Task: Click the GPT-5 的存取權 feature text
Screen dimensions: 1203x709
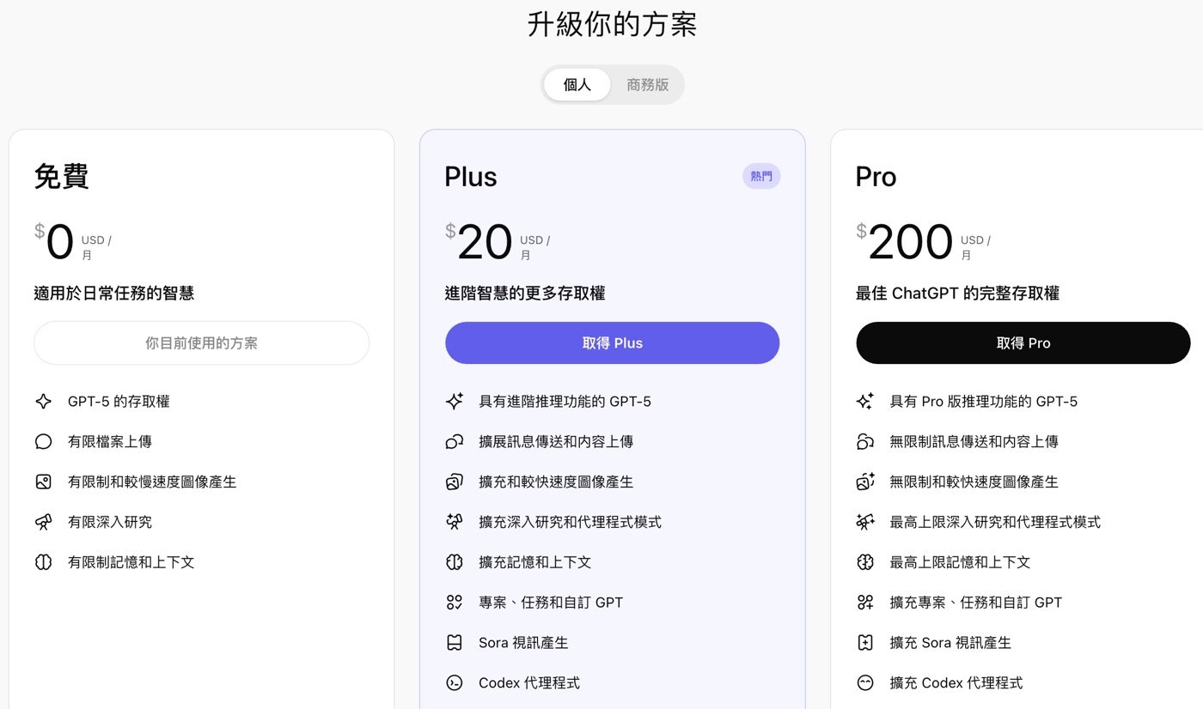Action: pyautogui.click(x=119, y=401)
